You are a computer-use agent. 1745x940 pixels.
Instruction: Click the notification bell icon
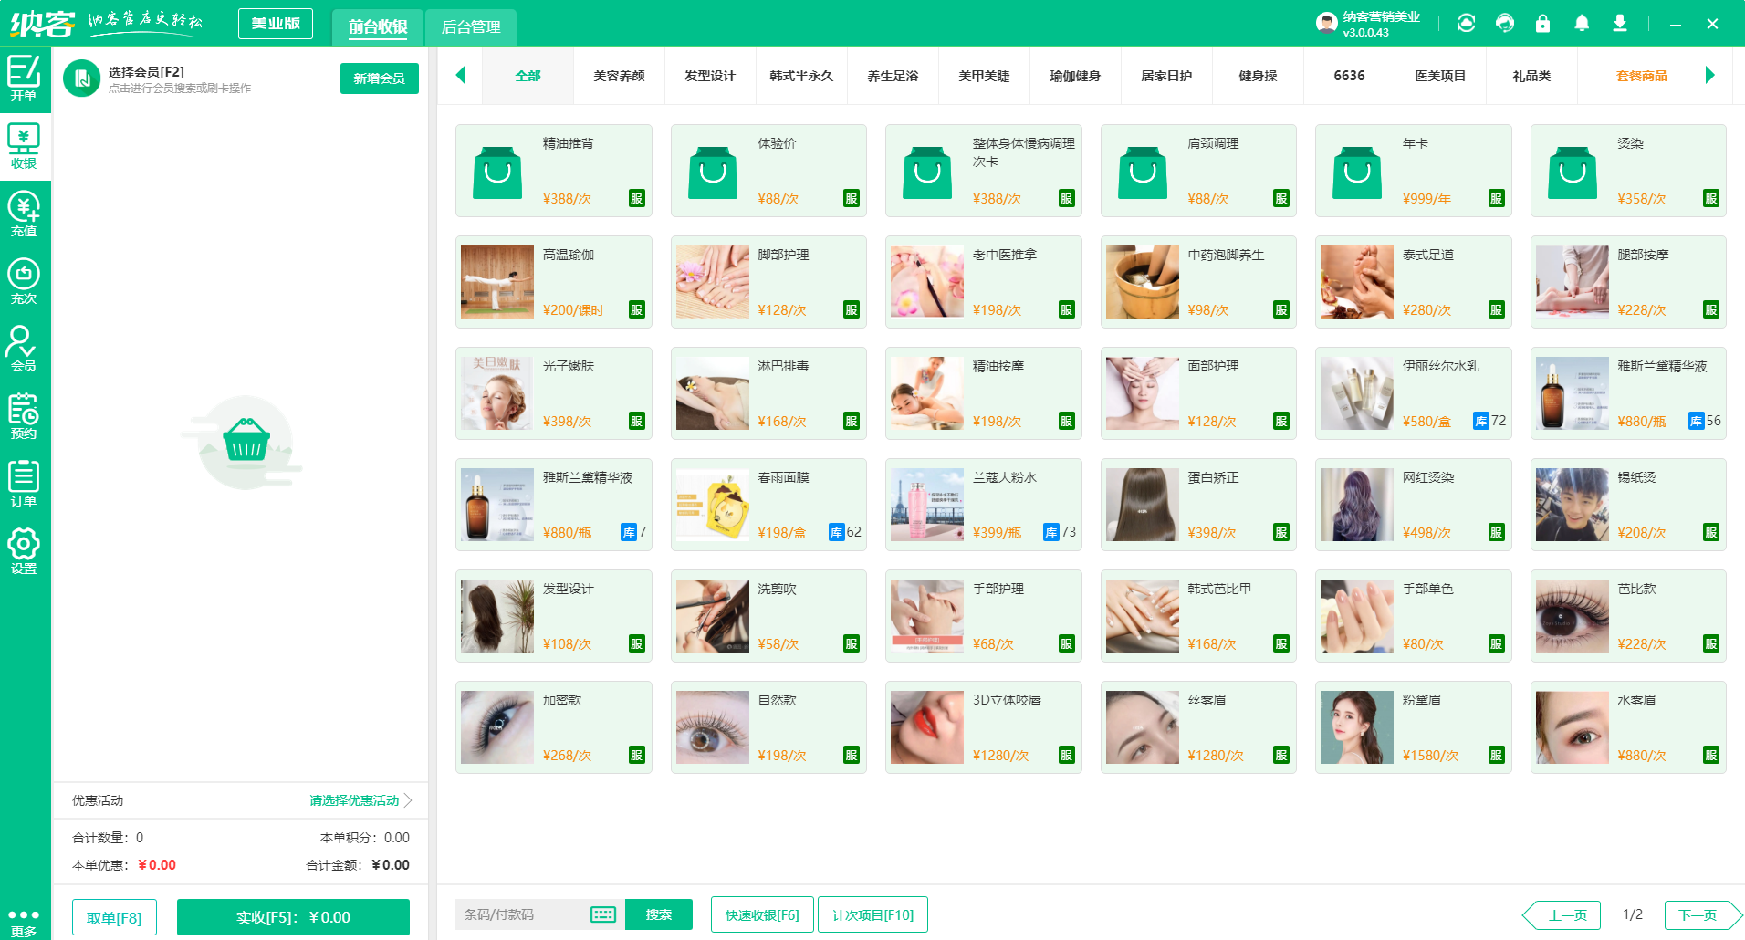[x=1582, y=23]
